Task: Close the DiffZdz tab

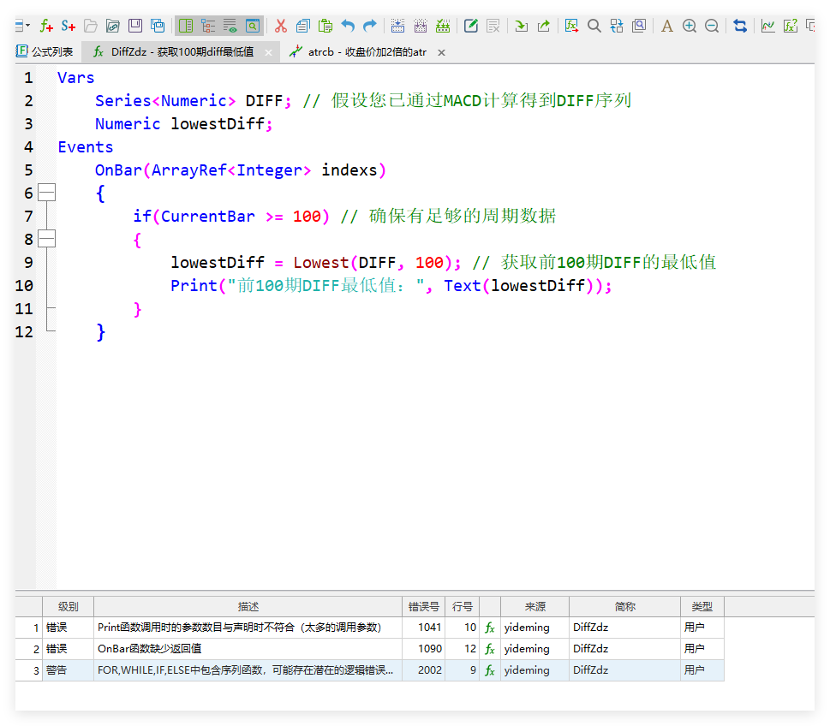Action: [x=268, y=52]
